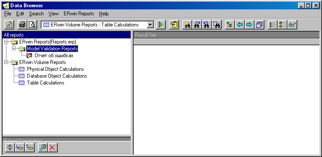Click the Print toolbar icon
The height and width of the screenshot is (157, 322).
[22, 25]
